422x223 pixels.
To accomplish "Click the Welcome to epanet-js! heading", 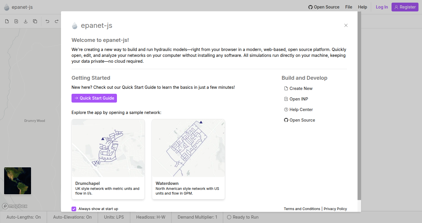I will pos(100,40).
